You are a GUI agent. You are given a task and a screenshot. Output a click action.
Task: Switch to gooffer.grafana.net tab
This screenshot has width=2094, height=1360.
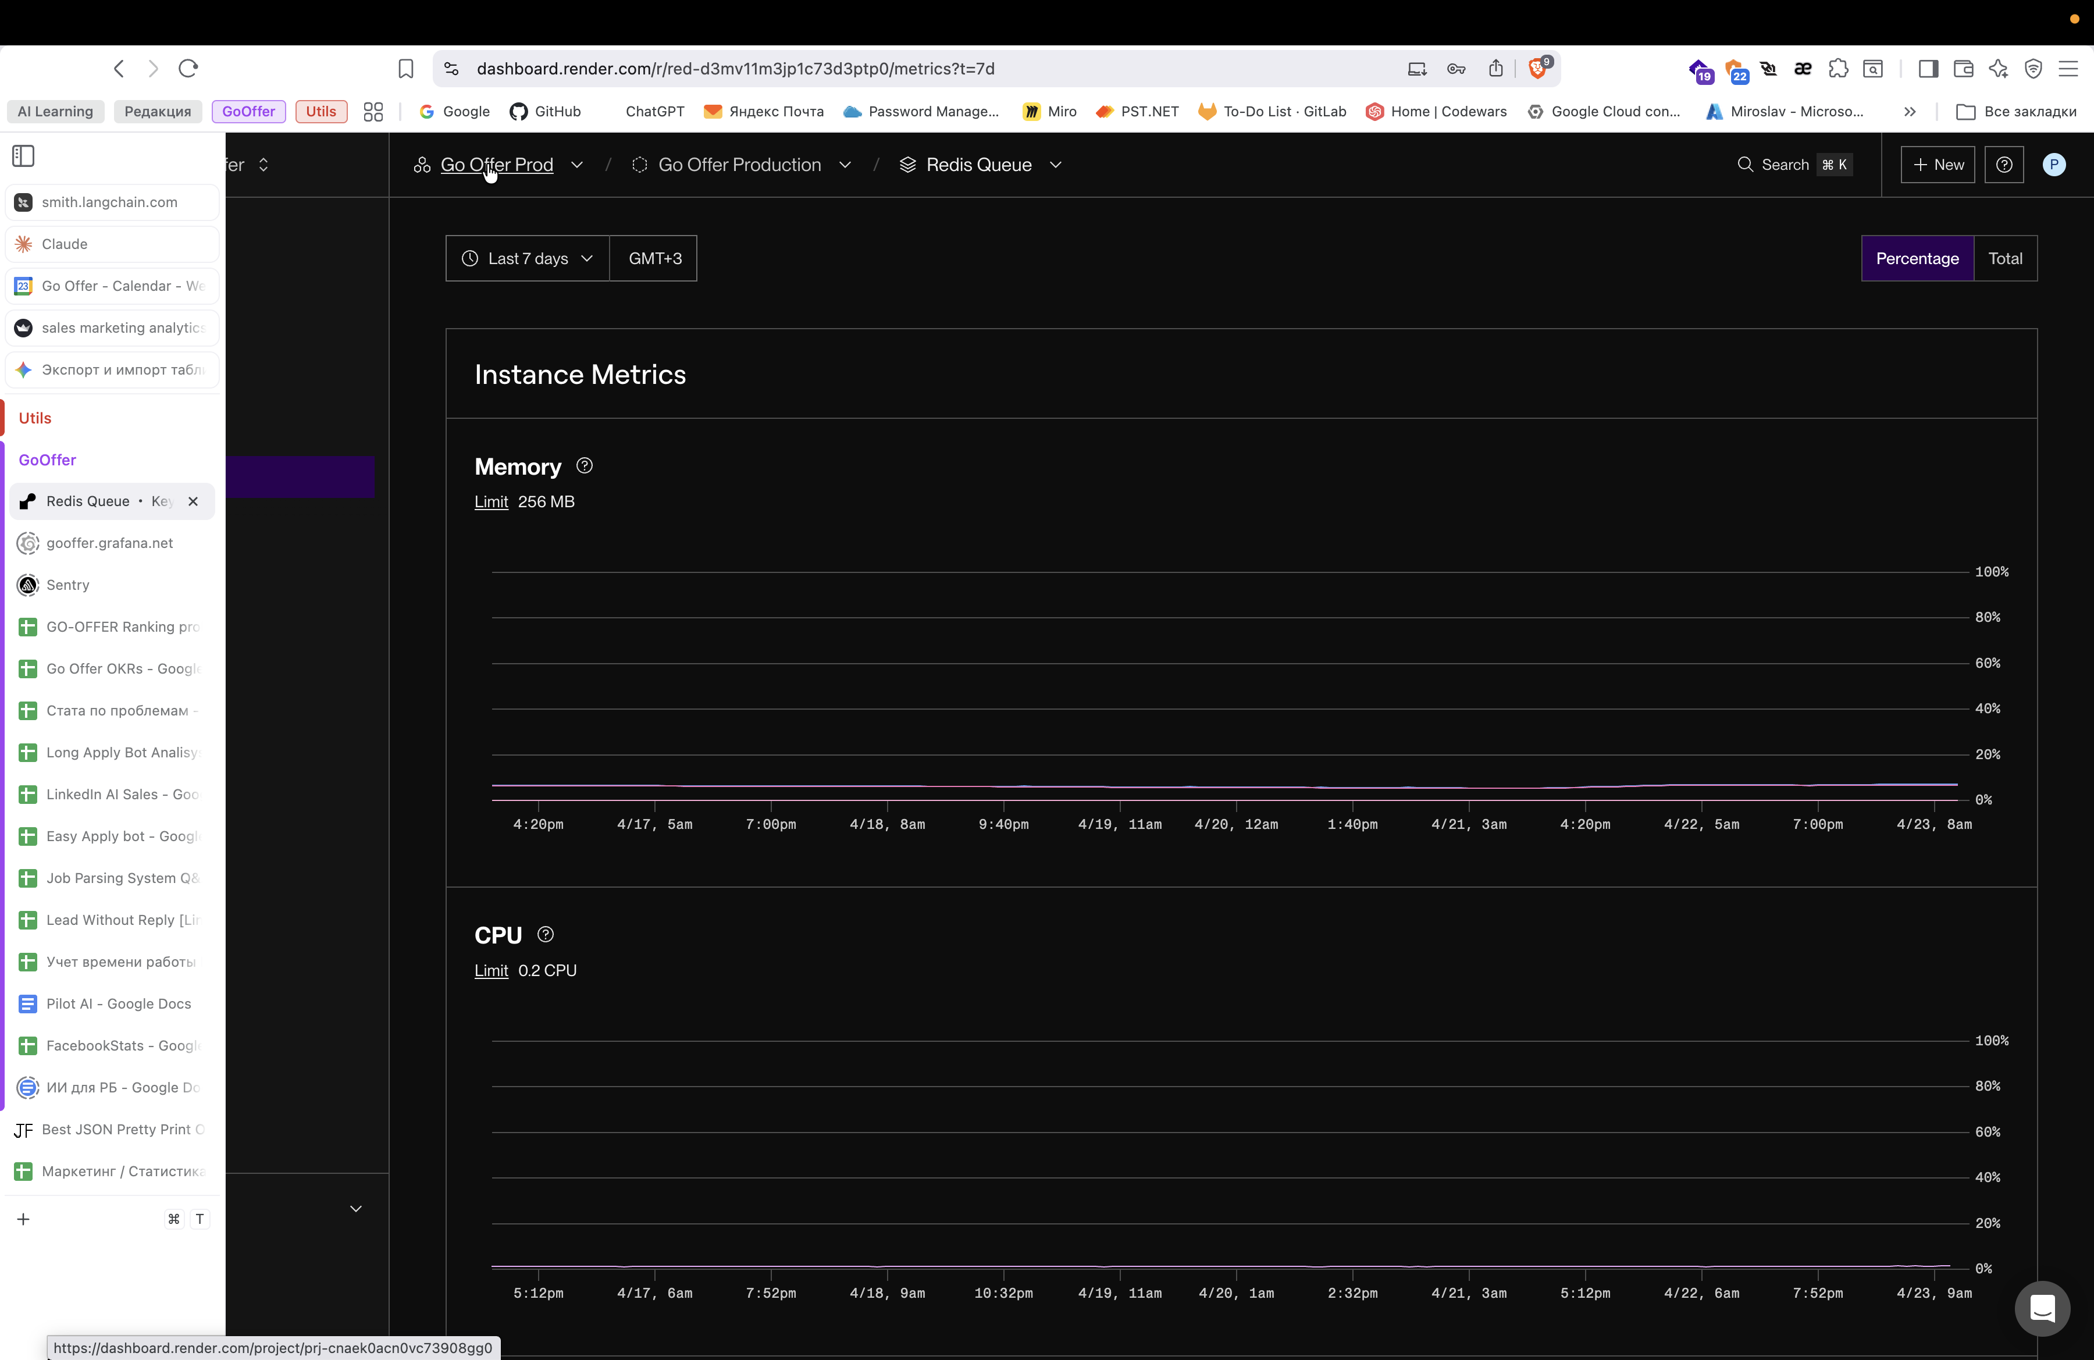click(110, 543)
